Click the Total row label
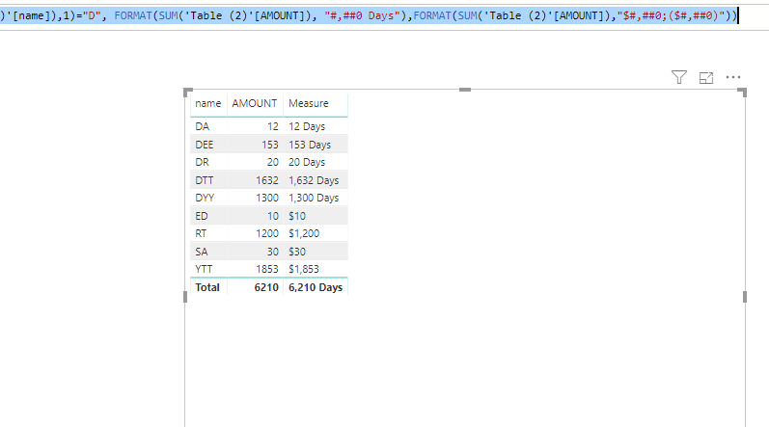Viewport: 769px width, 427px height. [206, 287]
